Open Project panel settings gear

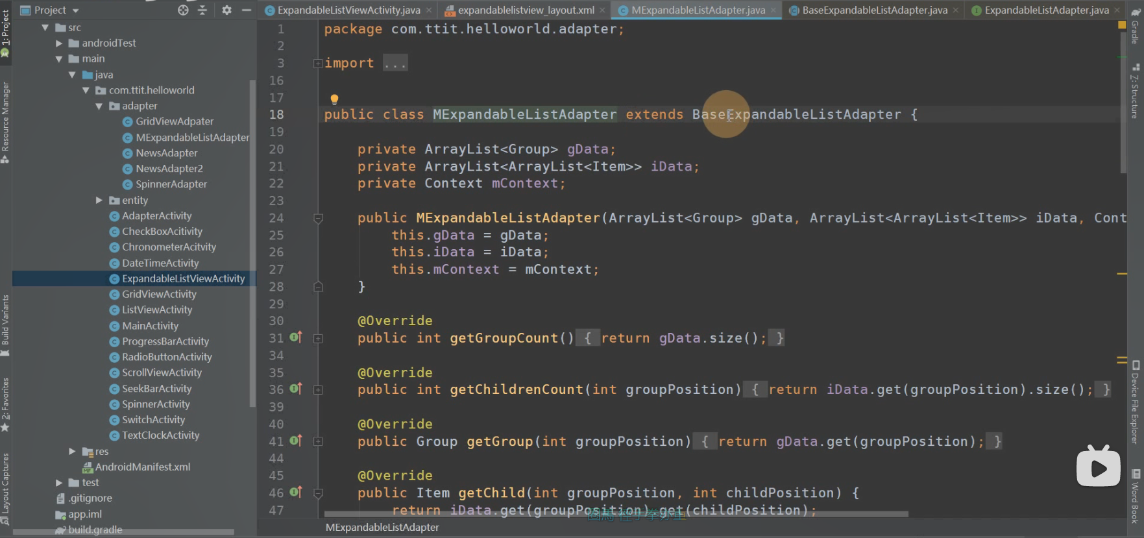point(226,10)
